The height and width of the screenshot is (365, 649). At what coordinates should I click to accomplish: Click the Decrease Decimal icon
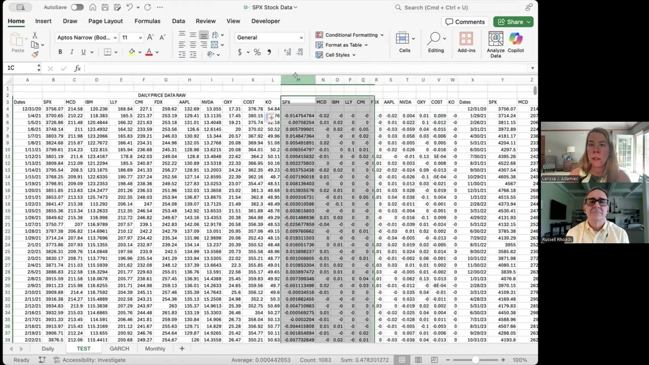(x=300, y=52)
